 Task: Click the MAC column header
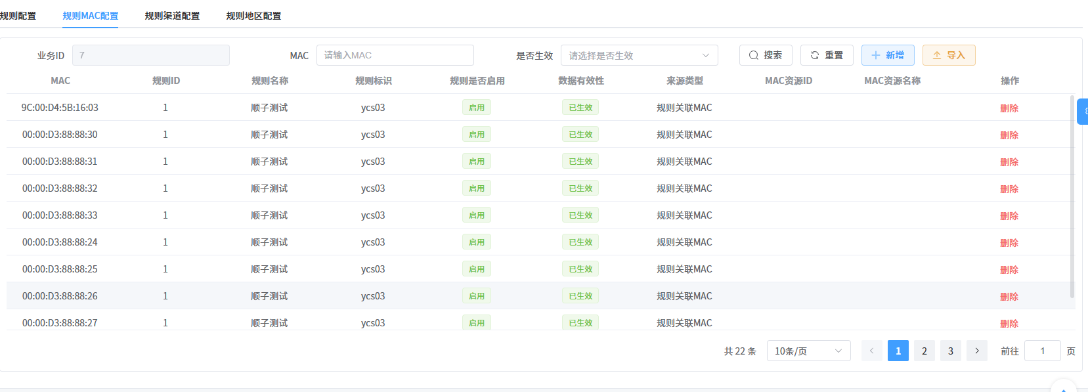coord(60,81)
